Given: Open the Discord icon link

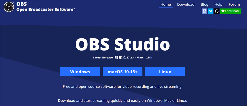Looking at the screenshot, I should point(205,11).
